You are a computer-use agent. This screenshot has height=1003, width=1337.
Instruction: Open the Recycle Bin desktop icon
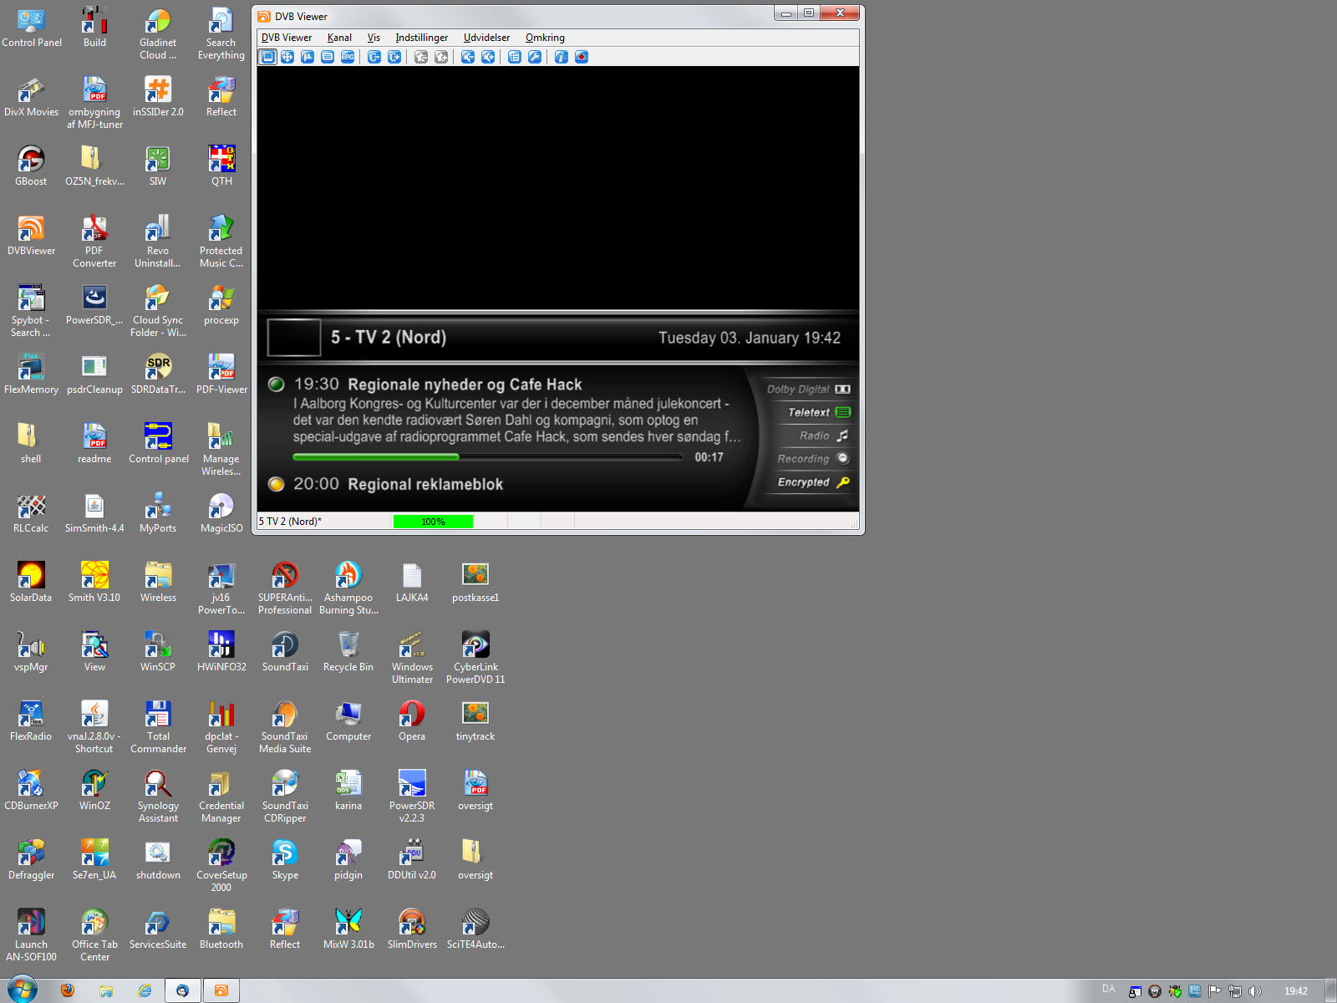[348, 652]
